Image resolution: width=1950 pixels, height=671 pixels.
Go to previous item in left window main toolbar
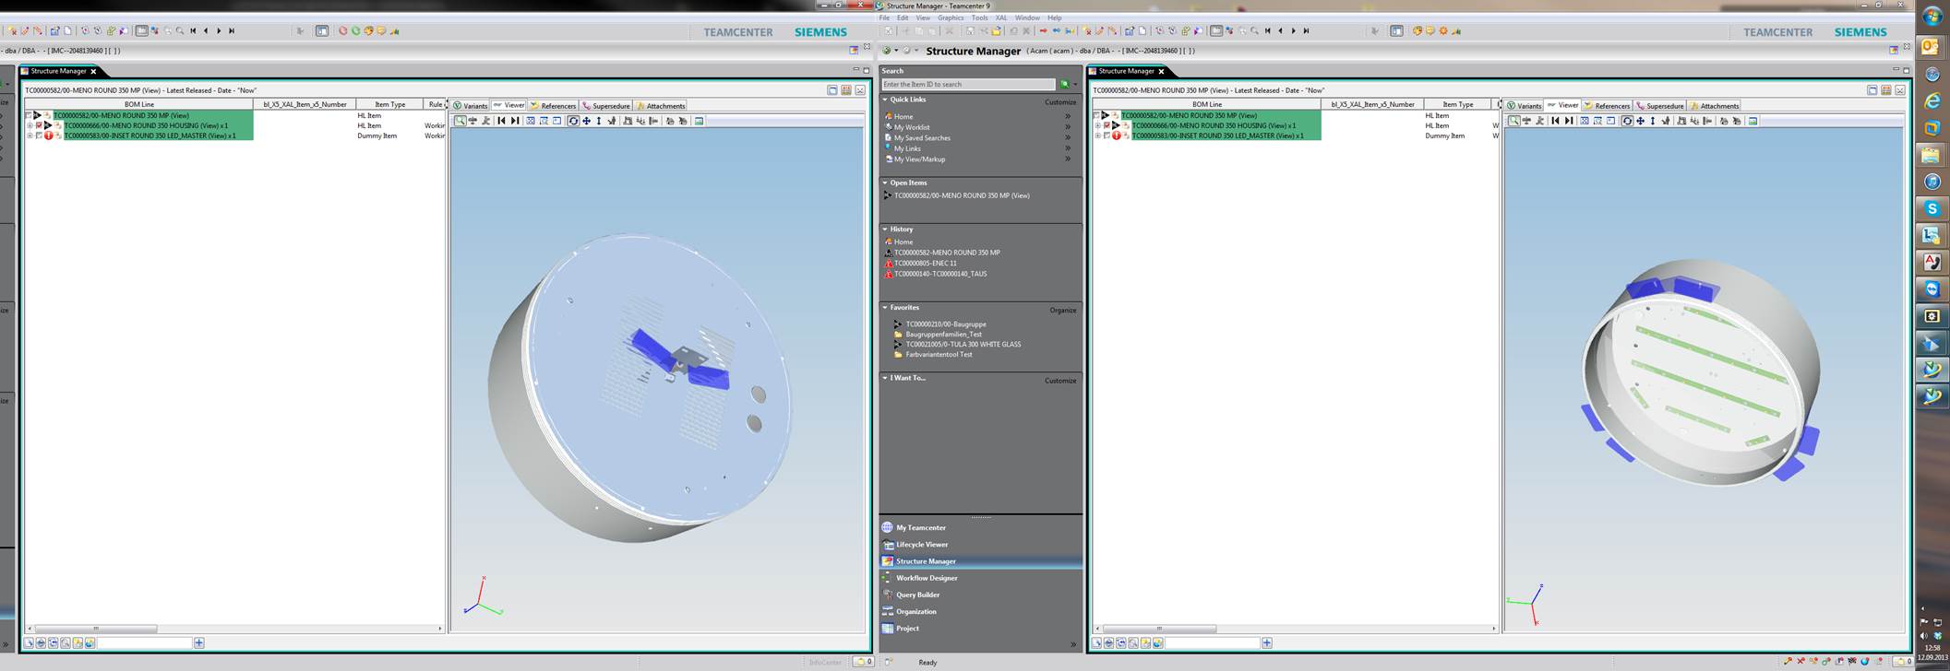tap(206, 30)
